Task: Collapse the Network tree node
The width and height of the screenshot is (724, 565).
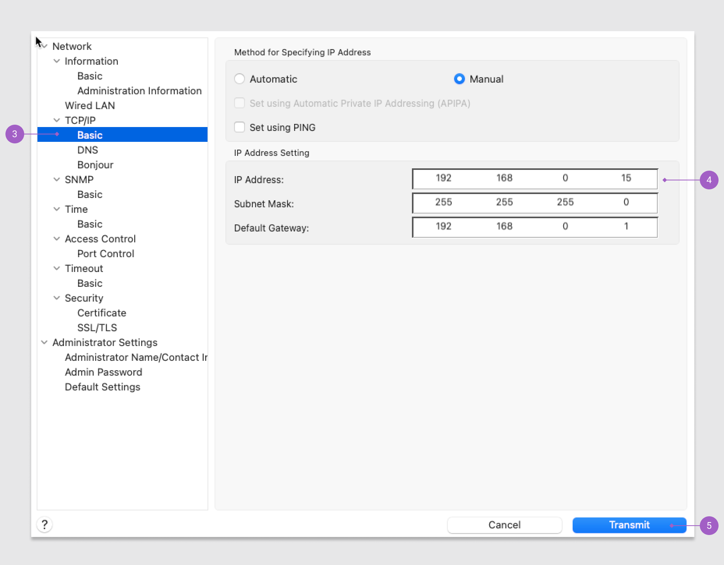Action: point(44,46)
